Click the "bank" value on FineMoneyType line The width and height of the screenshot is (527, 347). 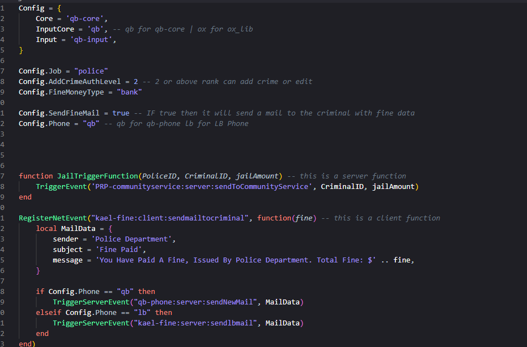(129, 92)
